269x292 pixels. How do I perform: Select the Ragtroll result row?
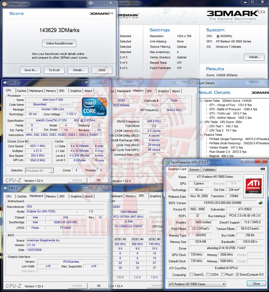point(221,156)
